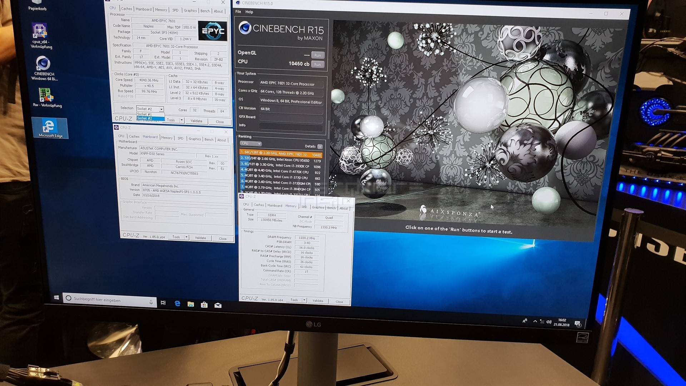The height and width of the screenshot is (386, 686).
Task: Switch to About tab in Memory CPU-Z window
Action: coord(343,208)
